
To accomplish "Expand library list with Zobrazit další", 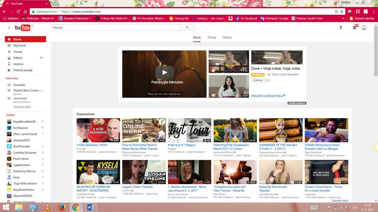I will click(22, 107).
